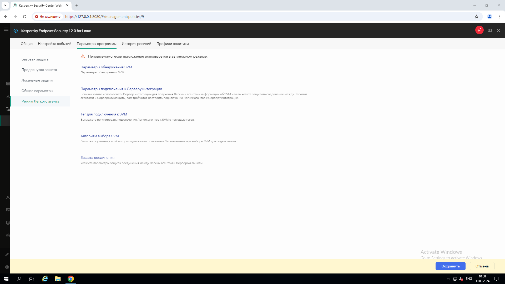Open the hamburger main menu
Image resolution: width=505 pixels, height=284 pixels.
click(6, 29)
